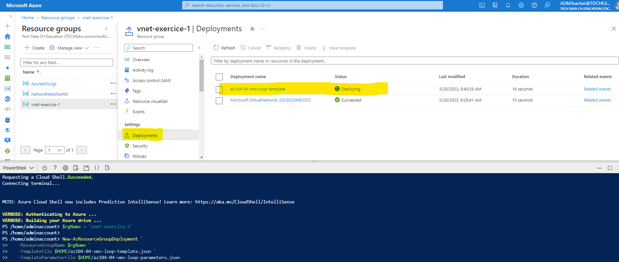619x262 pixels.
Task: Expand the left portal sidebar
Action: 10,16
